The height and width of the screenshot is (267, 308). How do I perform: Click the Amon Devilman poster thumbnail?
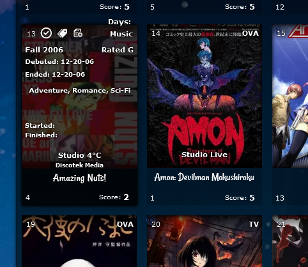click(204, 96)
